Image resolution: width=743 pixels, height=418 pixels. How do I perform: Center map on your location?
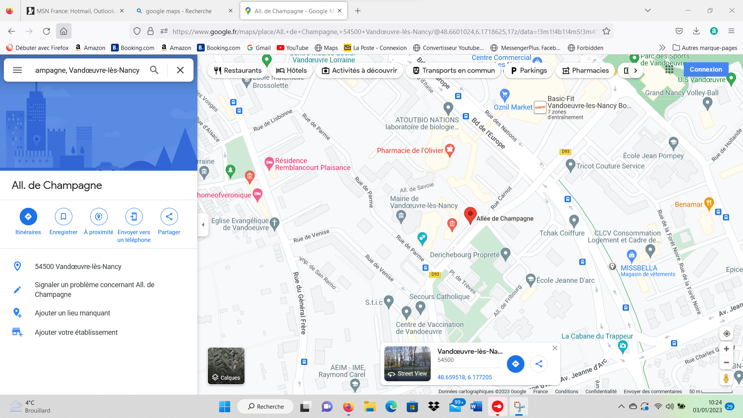coord(726,334)
